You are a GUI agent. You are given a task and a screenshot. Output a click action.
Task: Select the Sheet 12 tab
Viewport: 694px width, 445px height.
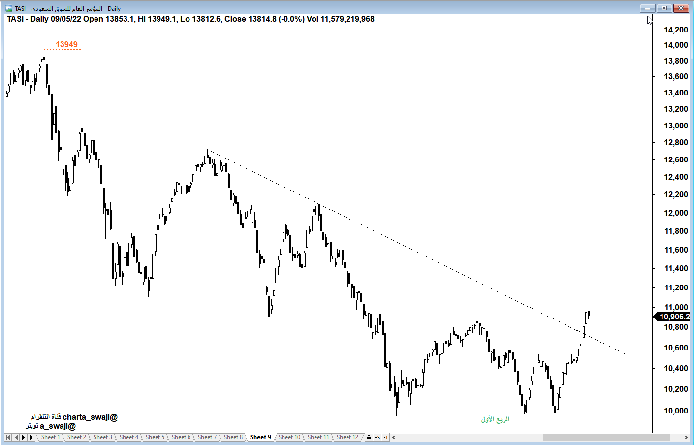click(347, 437)
